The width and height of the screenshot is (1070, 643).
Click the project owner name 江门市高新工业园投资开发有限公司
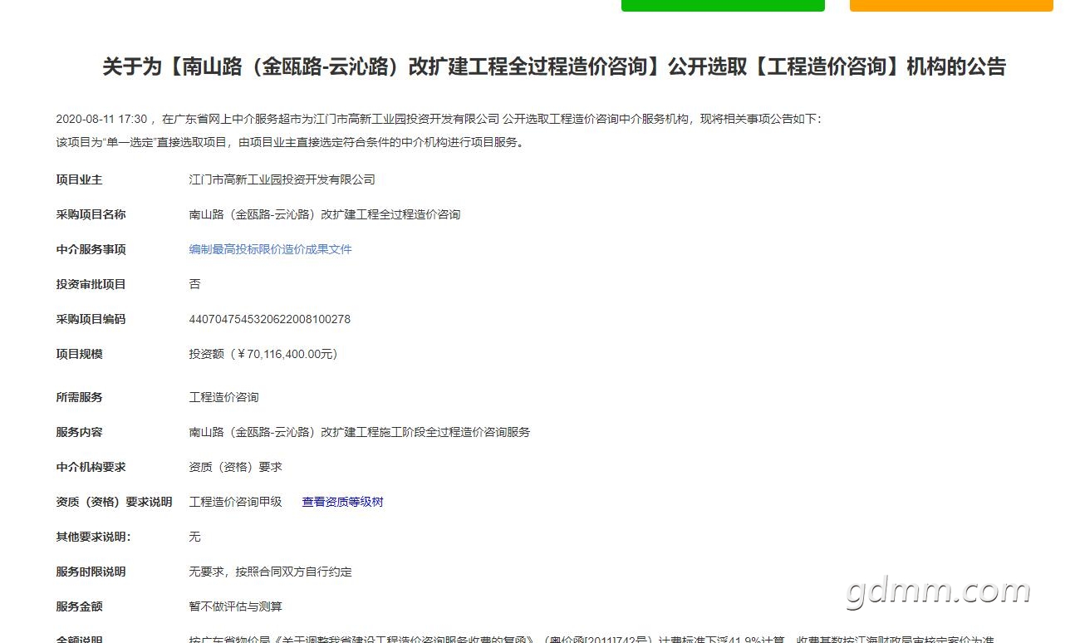point(282,179)
